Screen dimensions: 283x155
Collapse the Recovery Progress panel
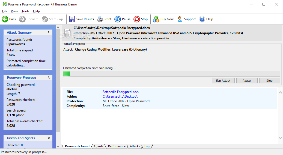tap(49, 77)
